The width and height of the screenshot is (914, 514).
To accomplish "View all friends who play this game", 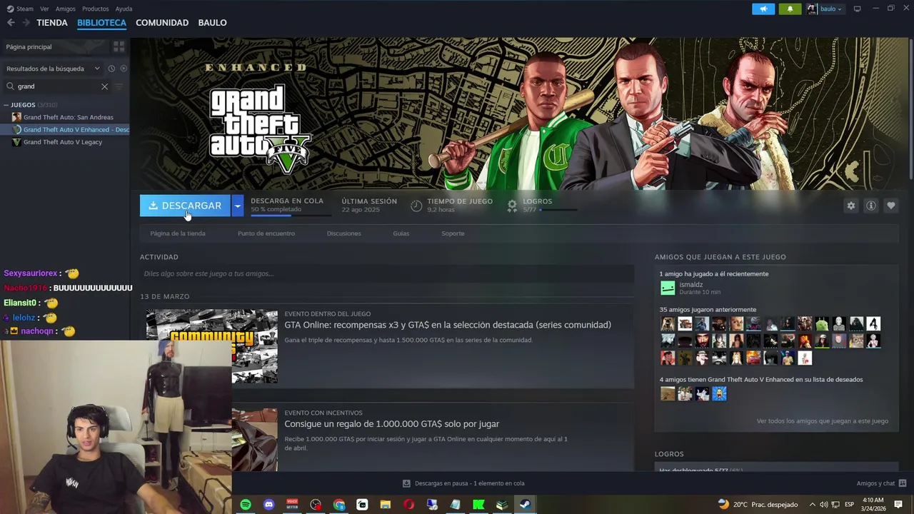I will tap(823, 421).
